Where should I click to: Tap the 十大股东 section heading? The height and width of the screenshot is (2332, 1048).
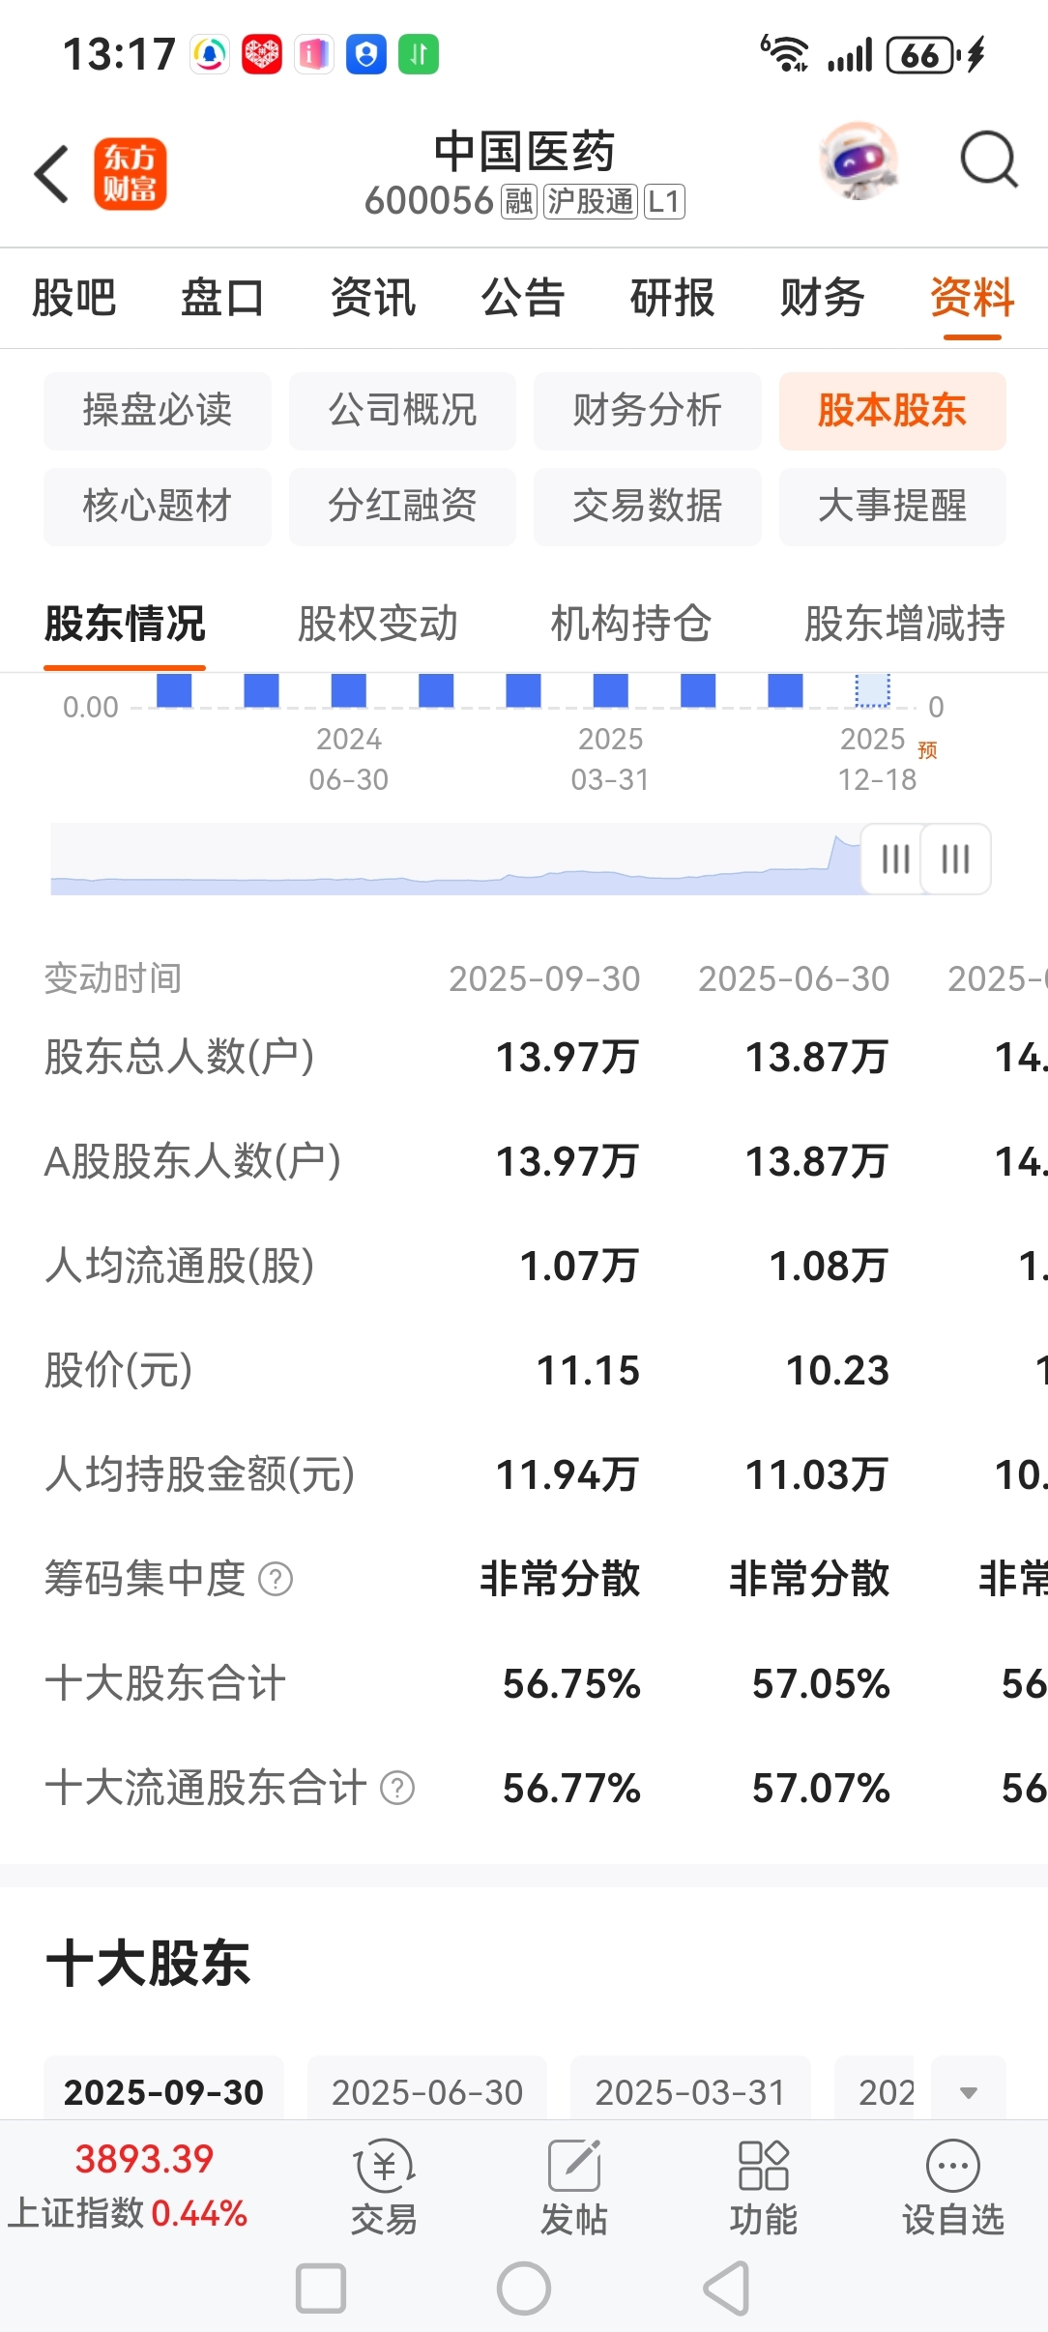click(148, 1964)
